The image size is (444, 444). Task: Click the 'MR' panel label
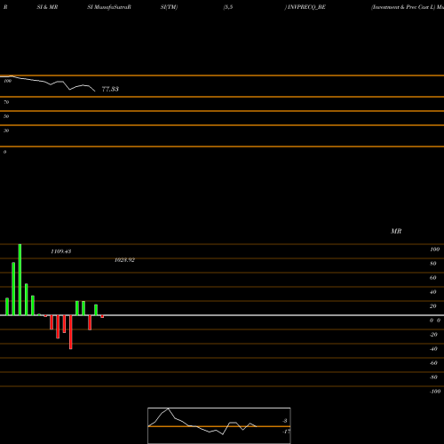pos(396,231)
